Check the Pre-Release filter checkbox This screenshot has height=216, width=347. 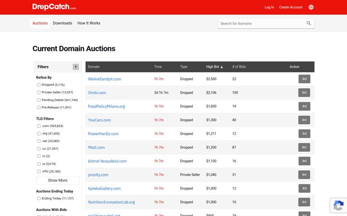tap(39, 108)
